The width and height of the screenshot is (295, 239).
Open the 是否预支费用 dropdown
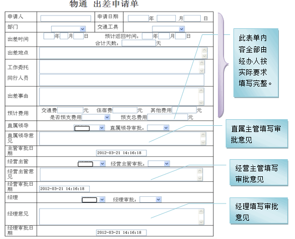(x=96, y=117)
